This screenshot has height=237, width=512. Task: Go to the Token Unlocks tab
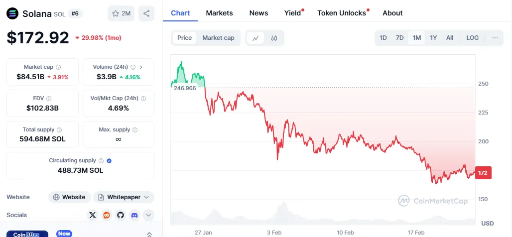point(342,13)
